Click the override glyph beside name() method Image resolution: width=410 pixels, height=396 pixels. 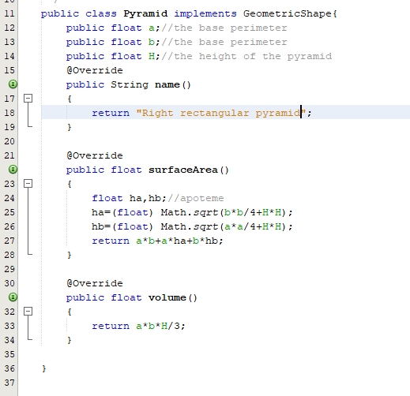click(x=13, y=84)
